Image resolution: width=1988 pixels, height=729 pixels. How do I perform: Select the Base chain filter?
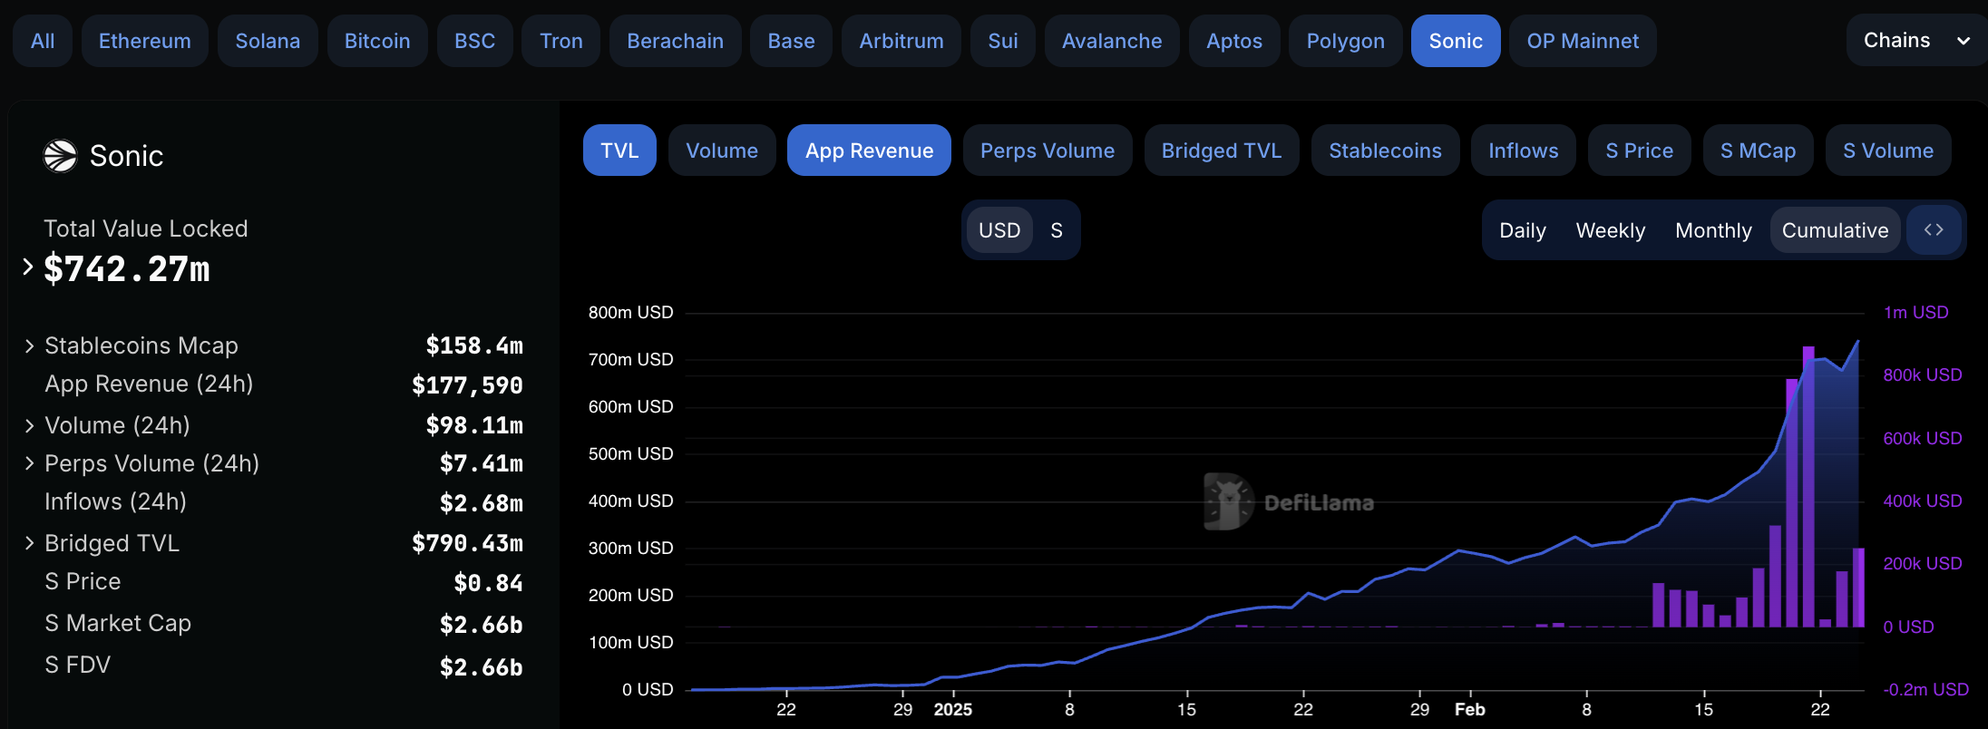coord(791,41)
